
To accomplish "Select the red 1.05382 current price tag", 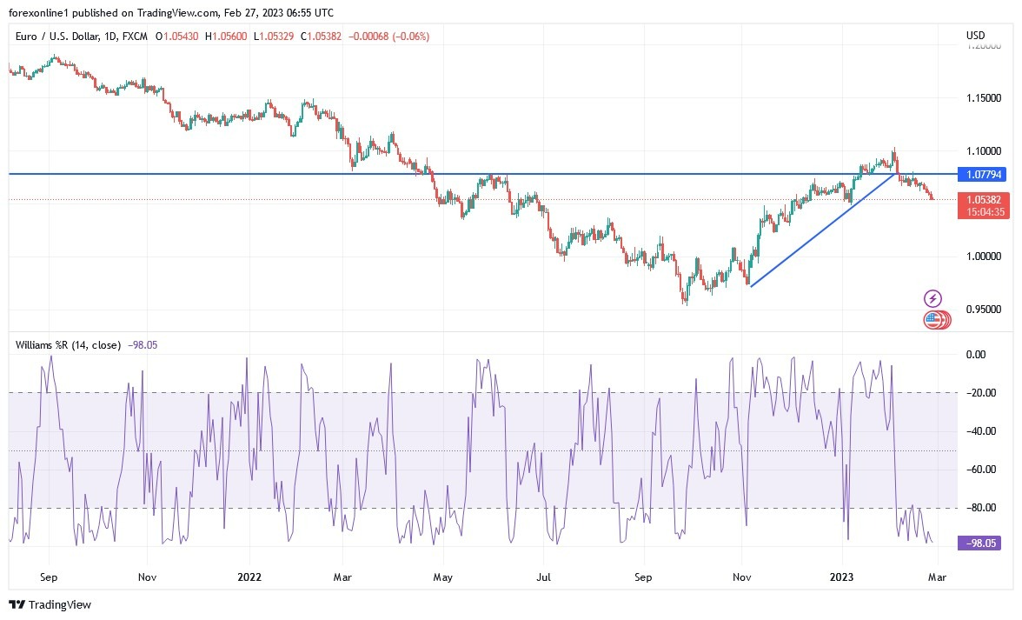I will [x=985, y=203].
